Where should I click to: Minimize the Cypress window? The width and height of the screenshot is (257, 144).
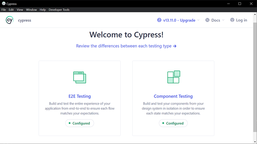[228, 4]
